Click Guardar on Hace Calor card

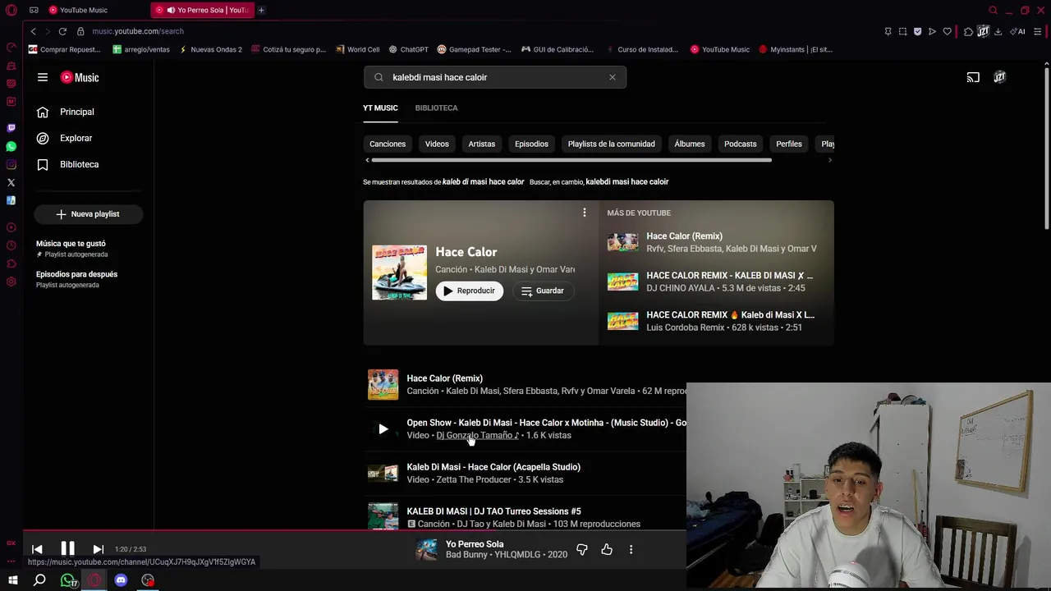tap(543, 291)
